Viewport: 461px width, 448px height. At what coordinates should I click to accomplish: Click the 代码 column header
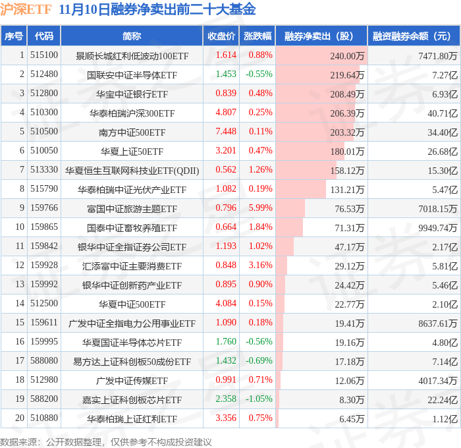click(x=44, y=36)
